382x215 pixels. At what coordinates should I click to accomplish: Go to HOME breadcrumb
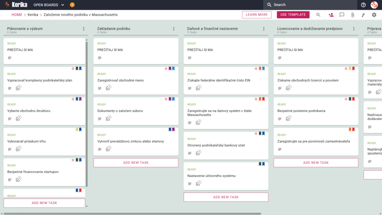(17, 15)
